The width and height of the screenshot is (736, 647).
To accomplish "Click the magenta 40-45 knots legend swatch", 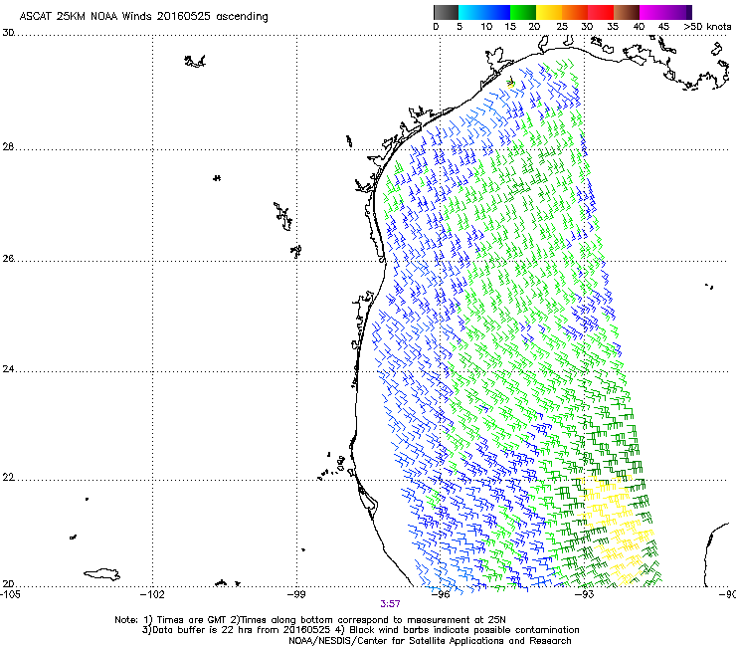I will (x=652, y=12).
